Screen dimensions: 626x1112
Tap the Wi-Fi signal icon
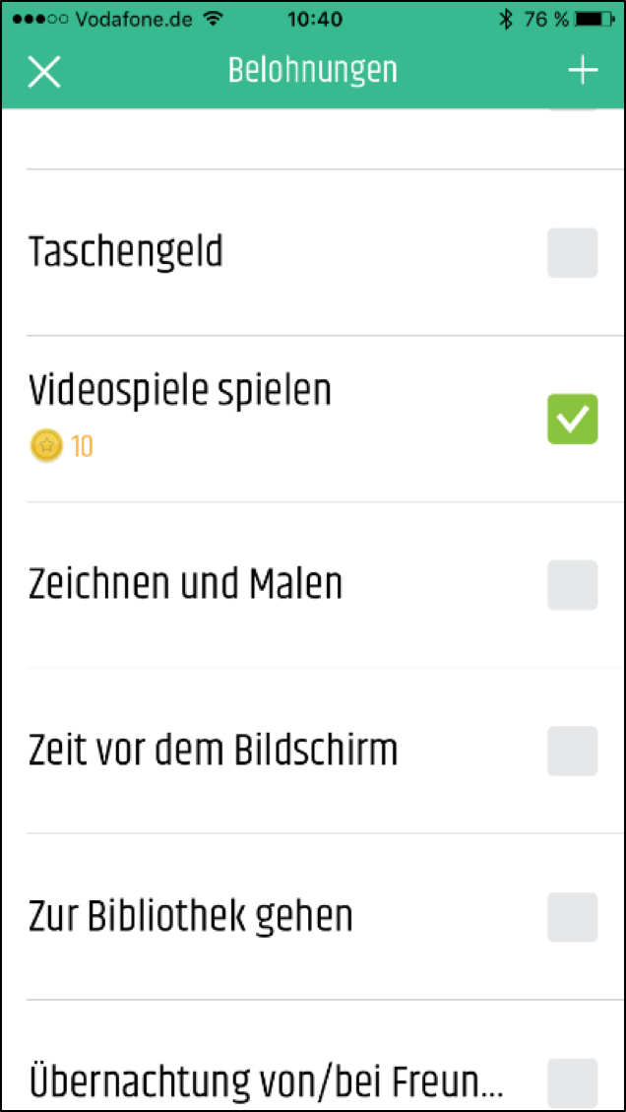click(x=212, y=19)
